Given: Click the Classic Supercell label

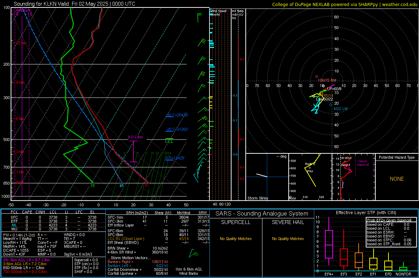Looking at the screenshot, I should (x=363, y=163).
